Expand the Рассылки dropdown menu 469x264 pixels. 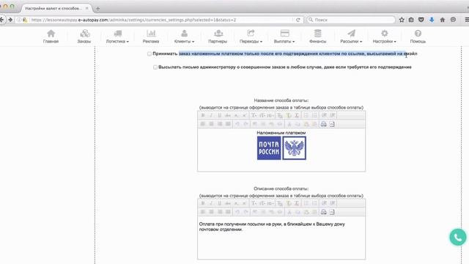pyautogui.click(x=351, y=37)
